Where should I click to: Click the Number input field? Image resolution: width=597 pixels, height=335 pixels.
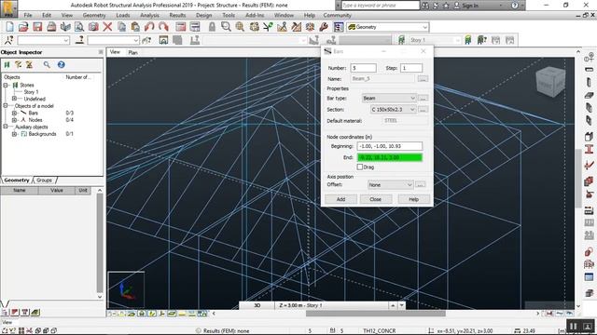tap(363, 68)
